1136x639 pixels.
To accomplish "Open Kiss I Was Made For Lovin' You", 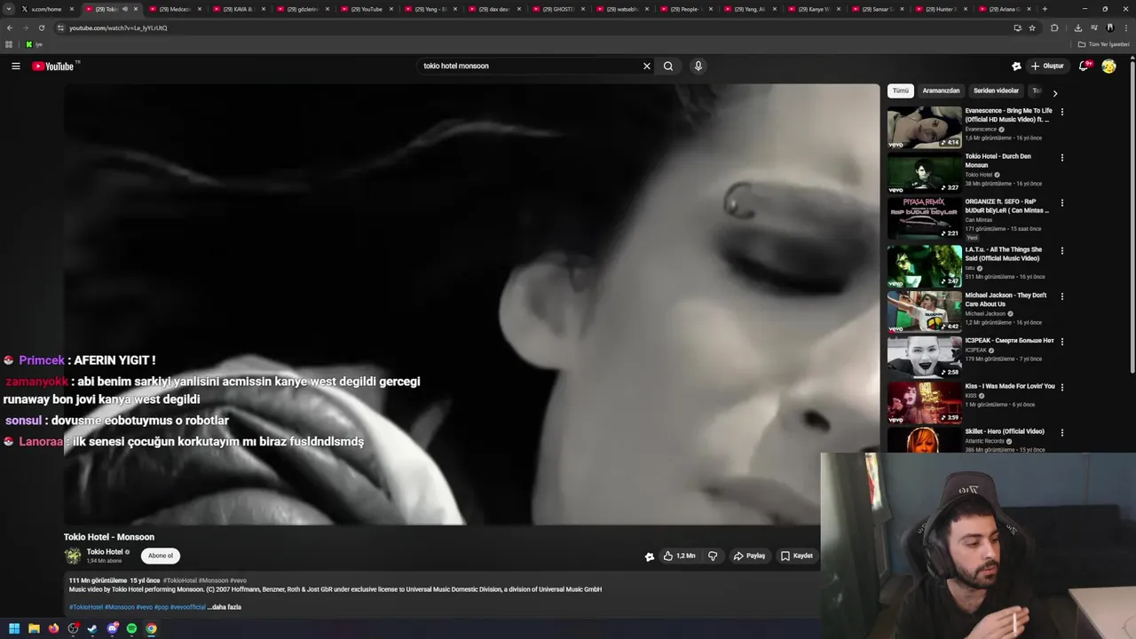I will coord(1010,386).
